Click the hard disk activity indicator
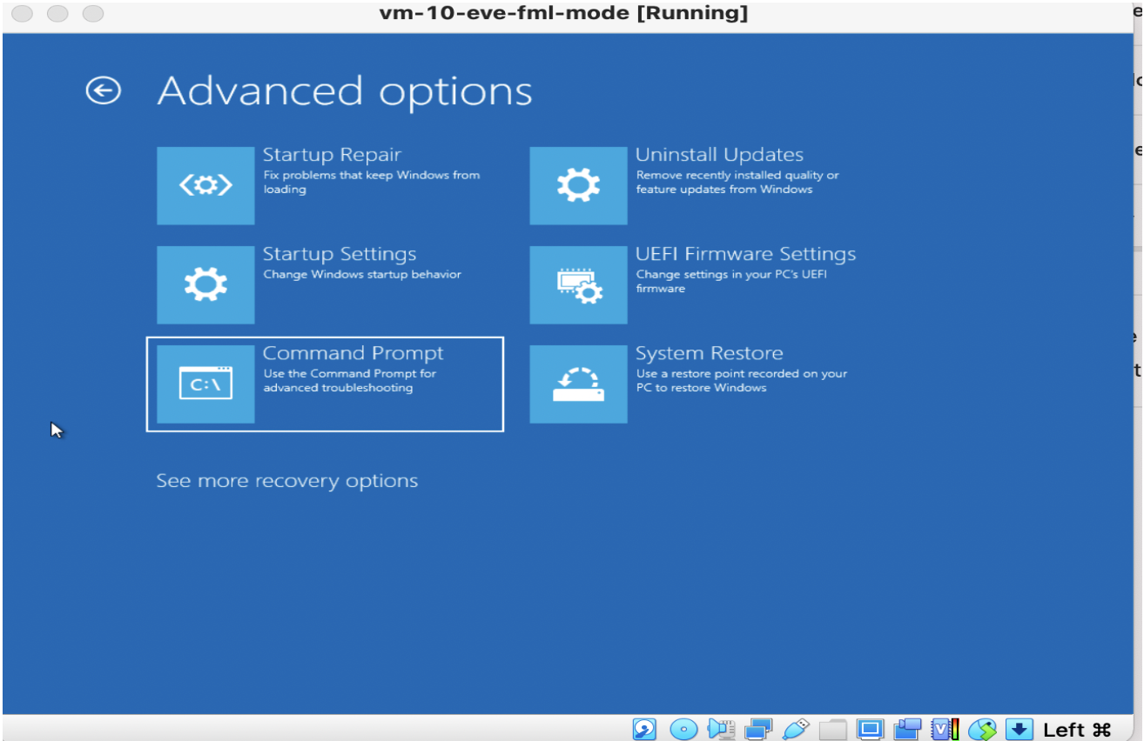The height and width of the screenshot is (741, 1144). [644, 729]
